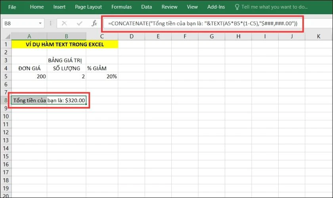Open the File menu tab
Screen dimensions: 333x198
coord(12,7)
